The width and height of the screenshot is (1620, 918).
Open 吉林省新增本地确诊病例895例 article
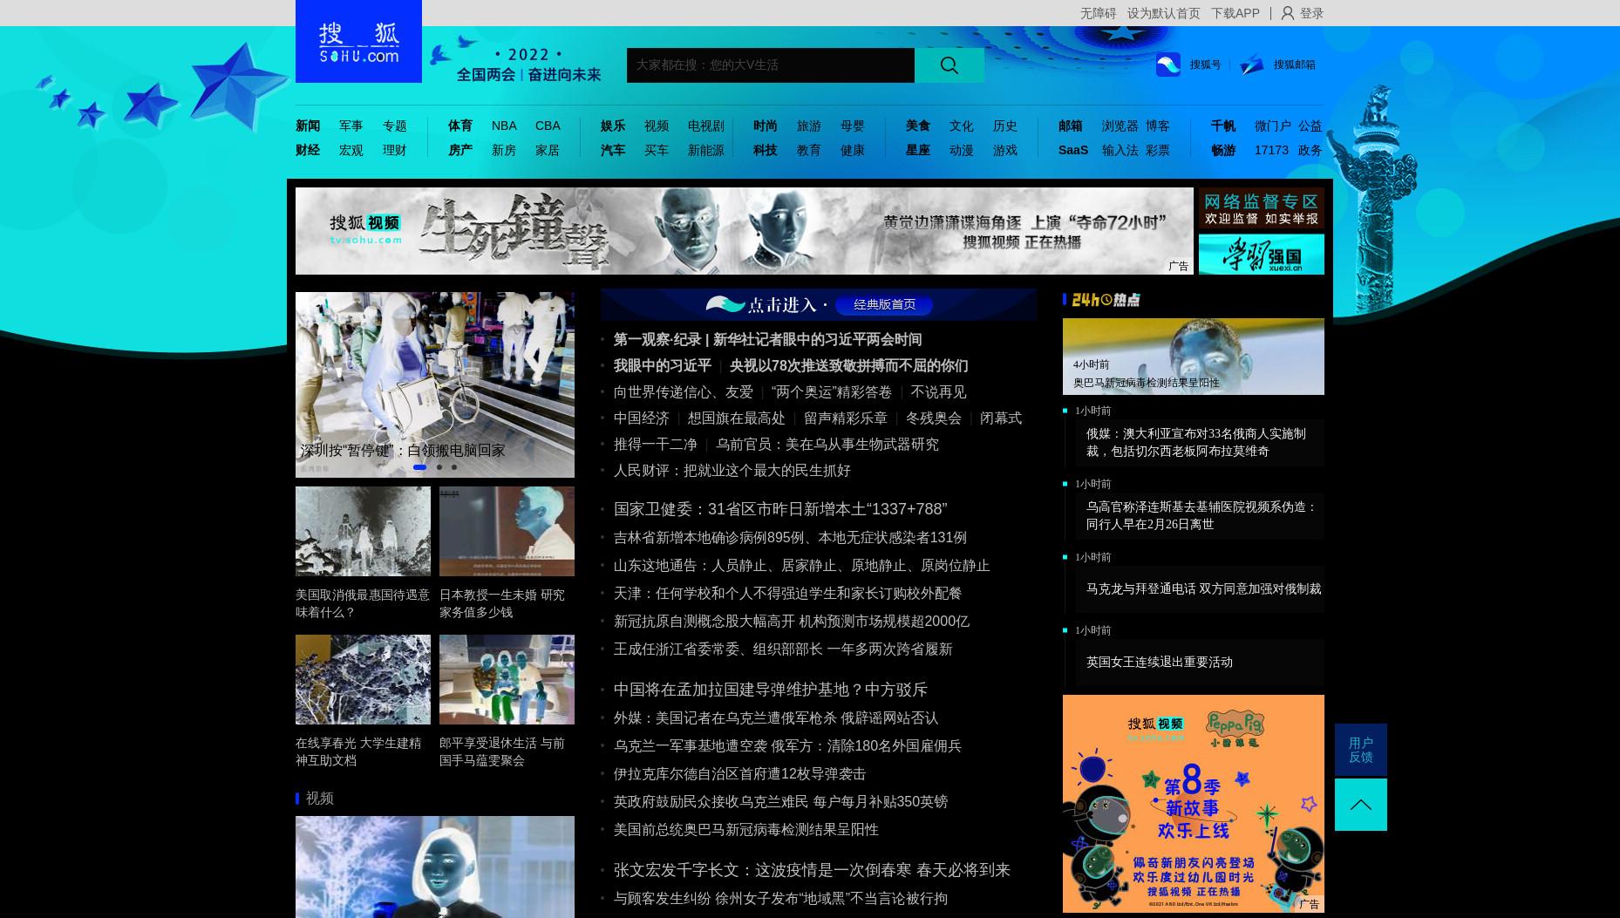[x=790, y=538]
